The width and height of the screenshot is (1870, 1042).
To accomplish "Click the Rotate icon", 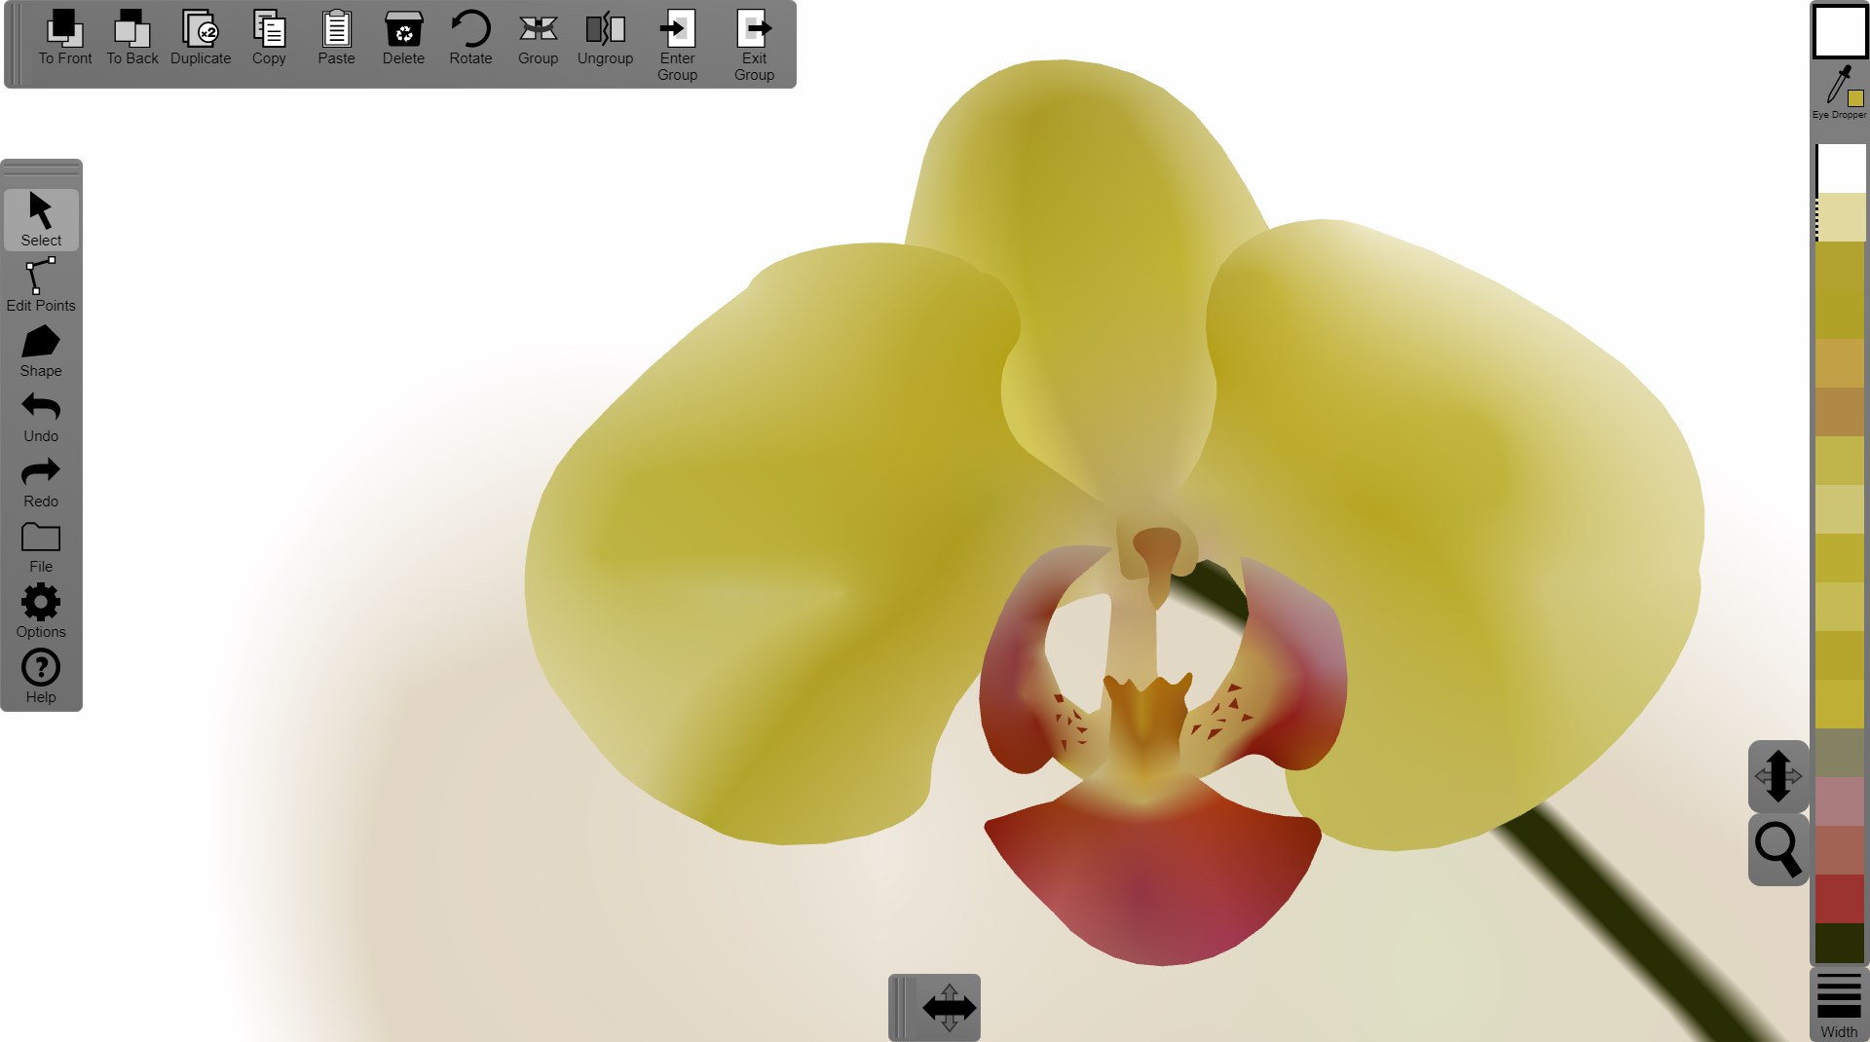I will coord(470,39).
